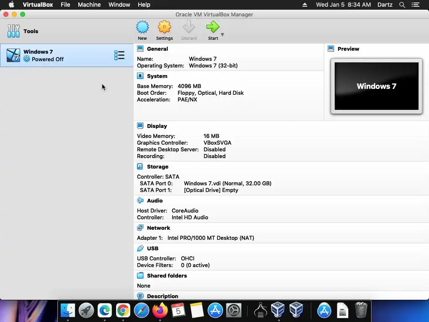Open the Window menu
The width and height of the screenshot is (429, 322).
point(119,5)
